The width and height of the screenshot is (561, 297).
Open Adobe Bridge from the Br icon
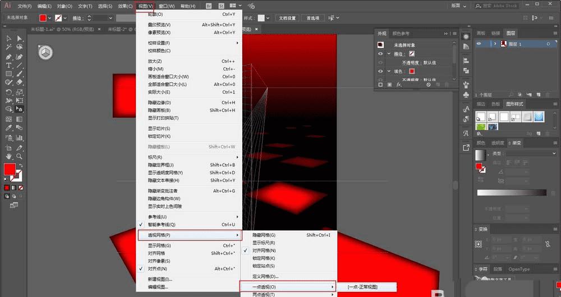pyautogui.click(x=210, y=6)
